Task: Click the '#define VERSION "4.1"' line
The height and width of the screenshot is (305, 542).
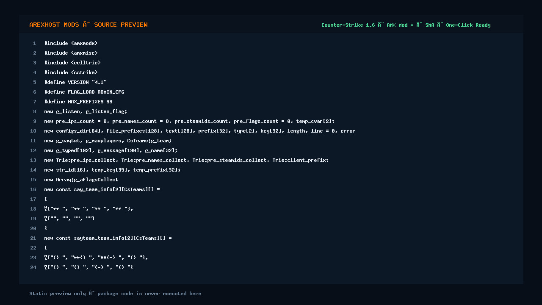Action: tap(75, 82)
